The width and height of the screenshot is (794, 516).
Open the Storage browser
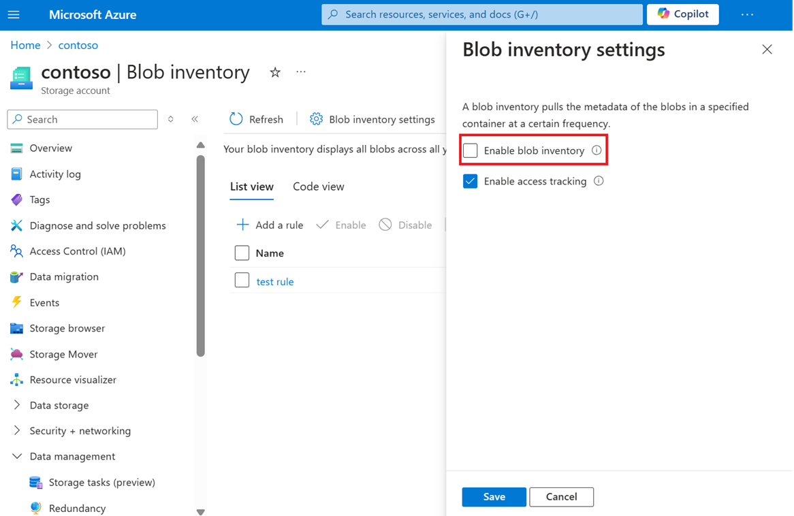pyautogui.click(x=68, y=328)
